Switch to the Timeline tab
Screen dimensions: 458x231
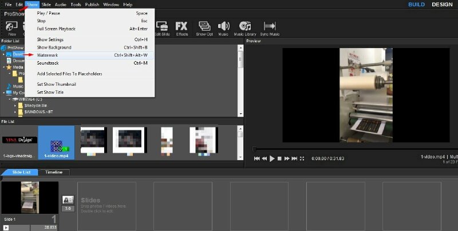coord(54,172)
